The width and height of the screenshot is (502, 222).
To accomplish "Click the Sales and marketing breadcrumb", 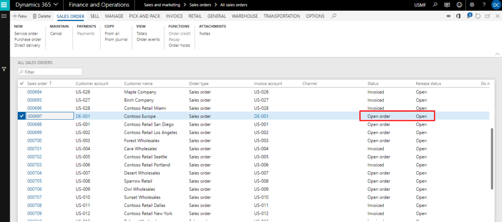I will pos(161,5).
